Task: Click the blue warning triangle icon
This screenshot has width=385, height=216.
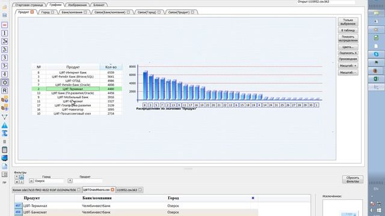Action: click(x=4, y=125)
